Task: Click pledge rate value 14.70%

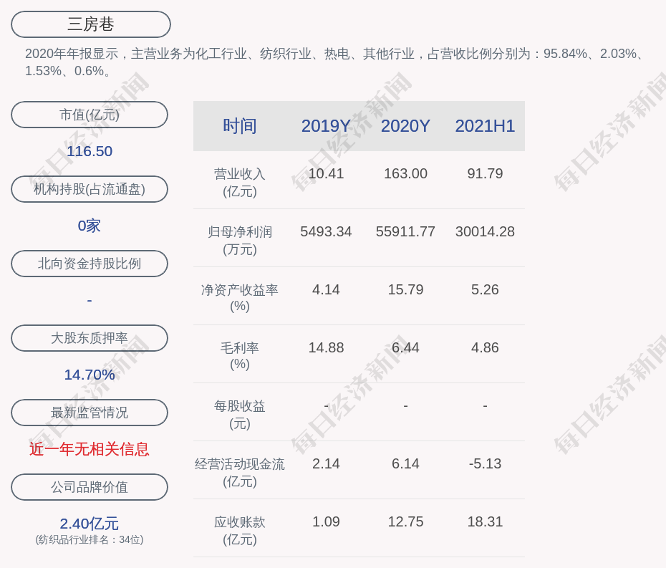Action: [x=90, y=375]
